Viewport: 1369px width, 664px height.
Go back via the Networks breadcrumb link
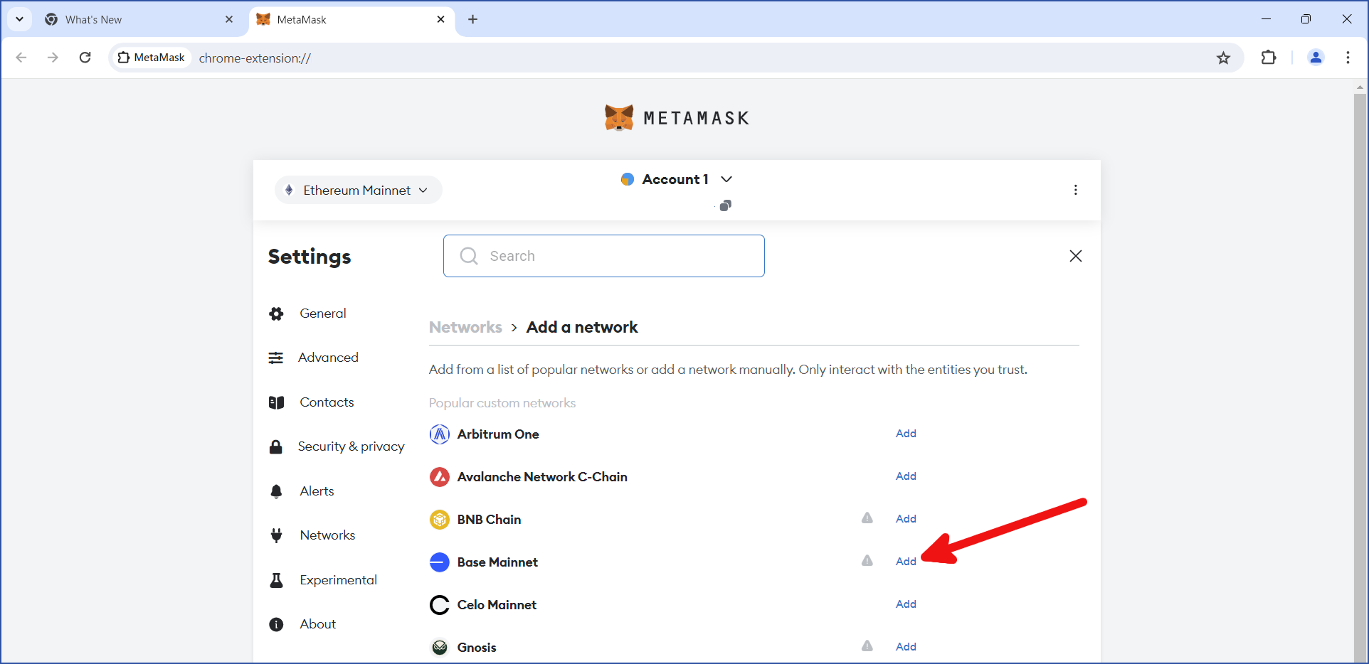[x=465, y=328]
